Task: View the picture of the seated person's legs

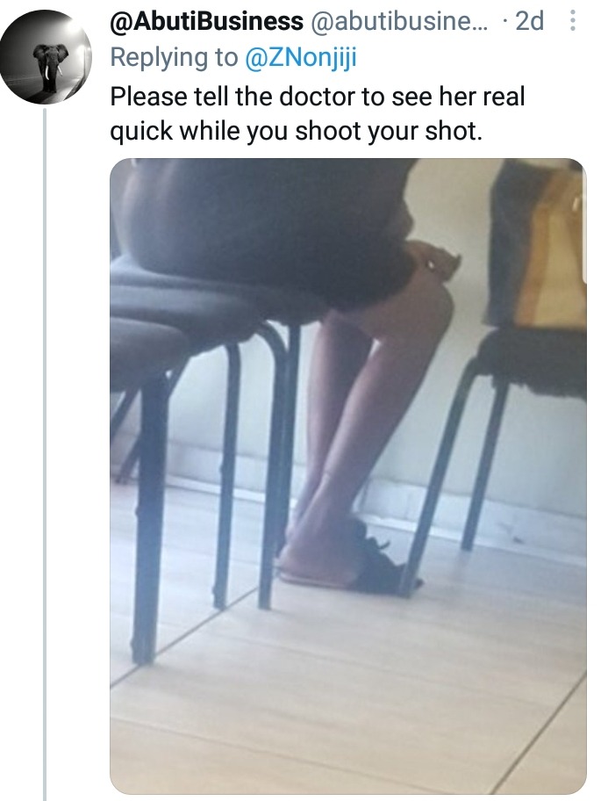Action: (348, 476)
